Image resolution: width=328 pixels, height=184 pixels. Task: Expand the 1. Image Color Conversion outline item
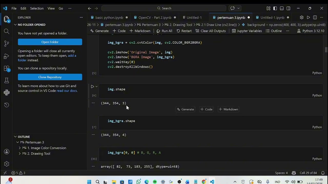[x=20, y=148]
